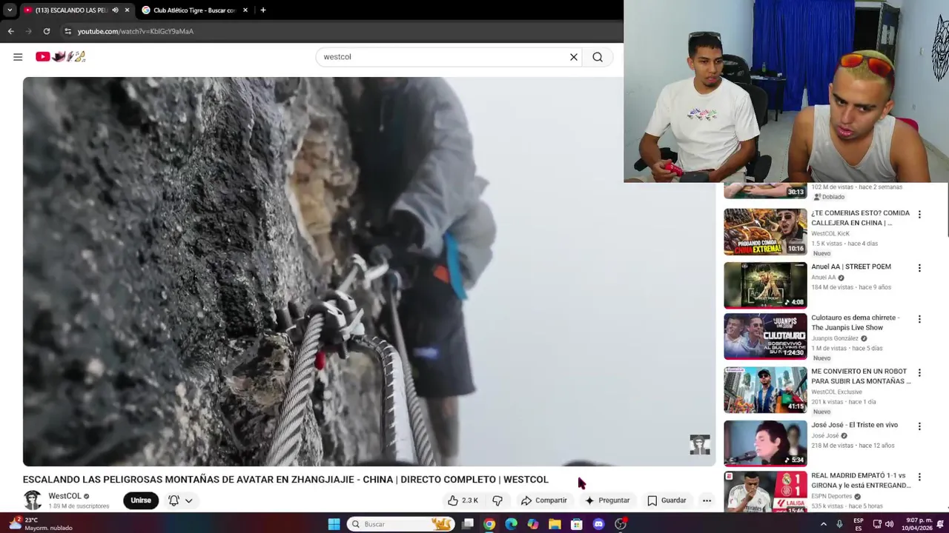The image size is (949, 533).
Task: Open options for ME CONVIERTO EN UN ROBOT
Action: pyautogui.click(x=919, y=372)
